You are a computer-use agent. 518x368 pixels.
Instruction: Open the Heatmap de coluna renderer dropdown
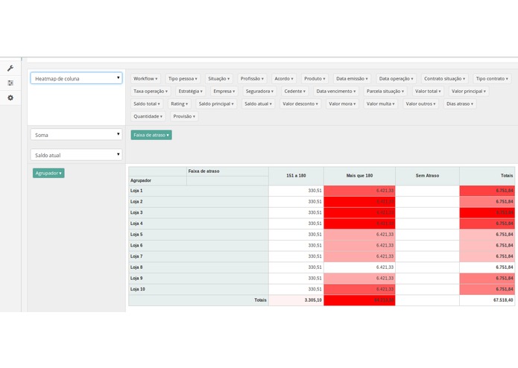click(x=76, y=78)
